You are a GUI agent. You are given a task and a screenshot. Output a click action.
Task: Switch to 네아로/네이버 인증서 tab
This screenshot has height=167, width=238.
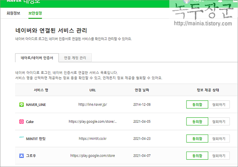coord(37,58)
